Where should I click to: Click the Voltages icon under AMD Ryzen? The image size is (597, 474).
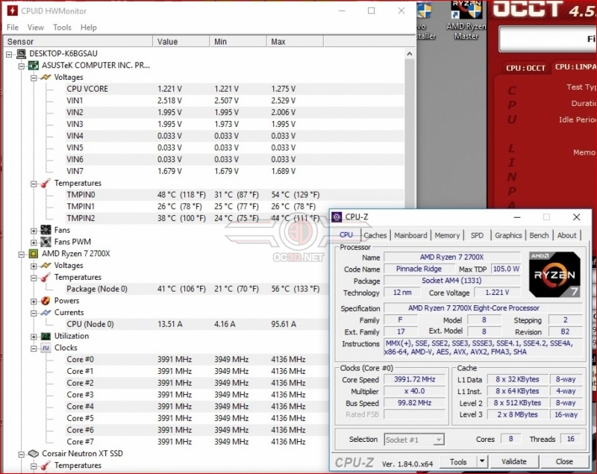[46, 265]
